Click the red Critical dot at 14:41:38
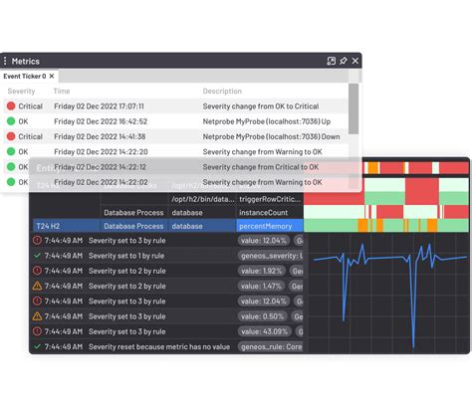Screen dimensions: 472x405 [11, 136]
